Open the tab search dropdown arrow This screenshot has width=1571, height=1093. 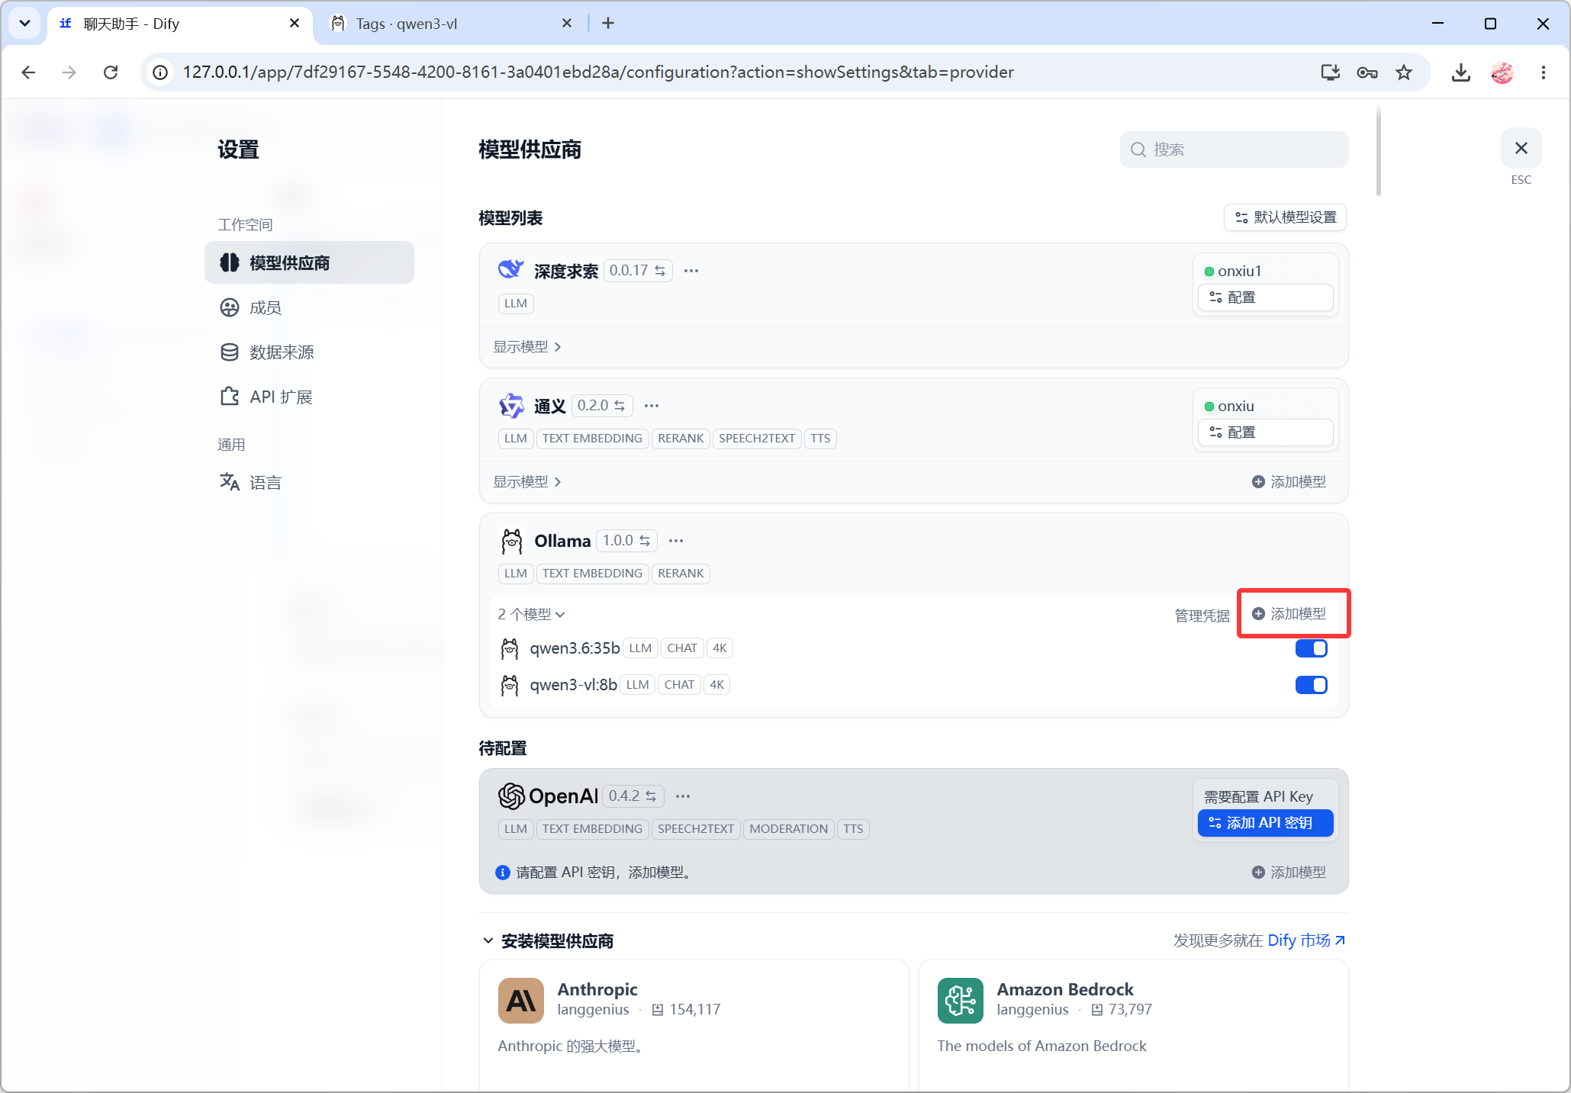tap(24, 24)
